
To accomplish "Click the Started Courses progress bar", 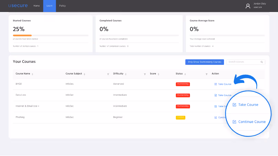I will pos(51,36).
